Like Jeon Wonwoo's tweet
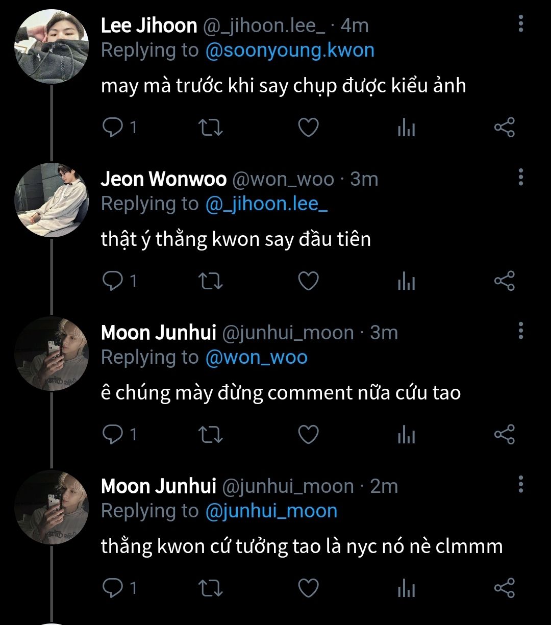The image size is (551, 625). pos(308,281)
